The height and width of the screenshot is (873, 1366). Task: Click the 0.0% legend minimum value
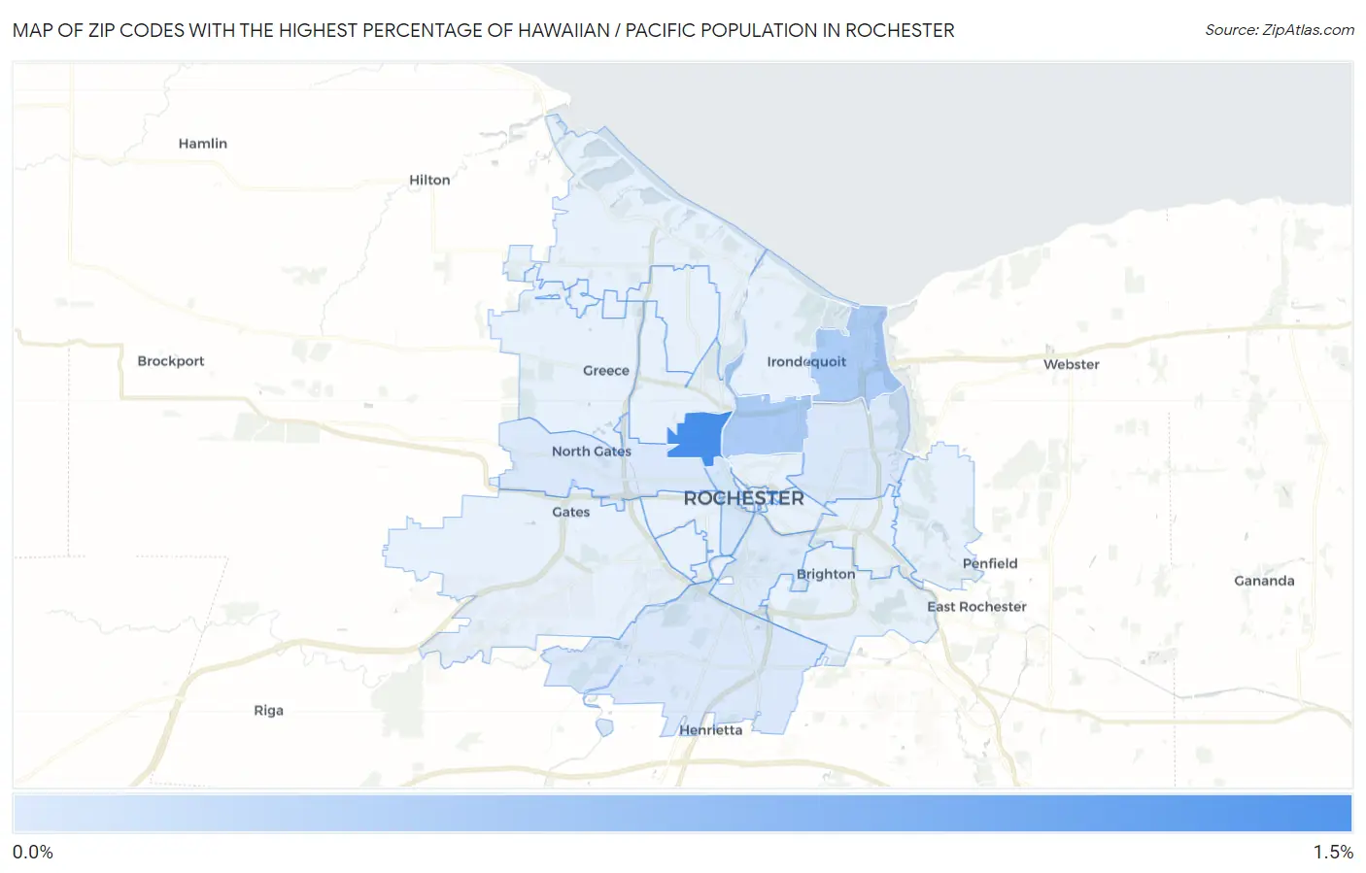pos(33,852)
